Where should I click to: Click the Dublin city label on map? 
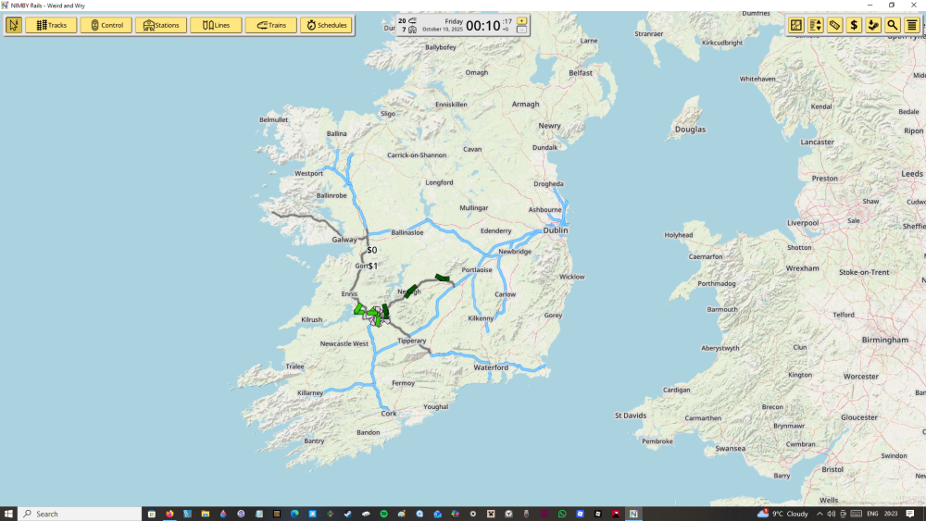pyautogui.click(x=556, y=230)
